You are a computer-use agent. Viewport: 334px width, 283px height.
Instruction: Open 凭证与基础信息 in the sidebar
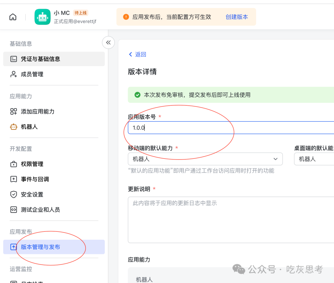pyautogui.click(x=54, y=59)
